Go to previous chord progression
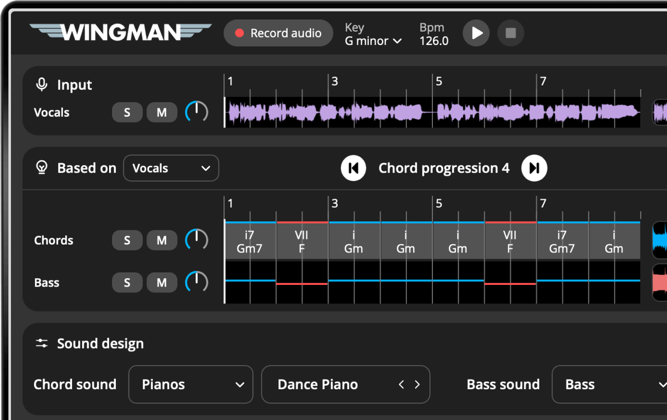The image size is (667, 420). click(x=353, y=168)
